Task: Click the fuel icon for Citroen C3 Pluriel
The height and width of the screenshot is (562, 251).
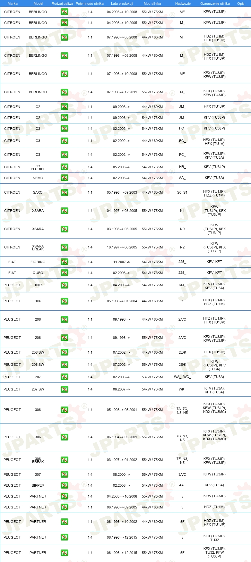Action: [64, 167]
